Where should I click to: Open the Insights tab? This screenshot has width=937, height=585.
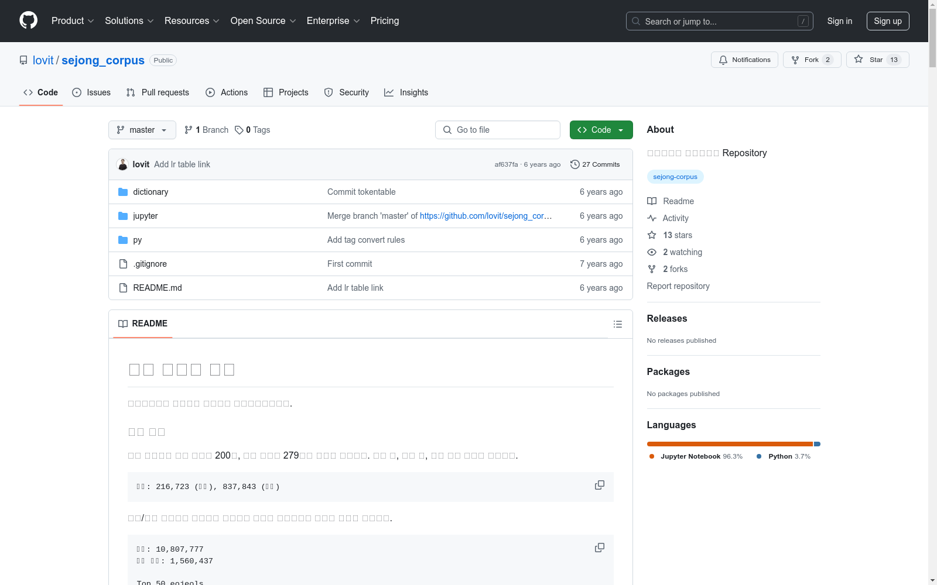[406, 92]
